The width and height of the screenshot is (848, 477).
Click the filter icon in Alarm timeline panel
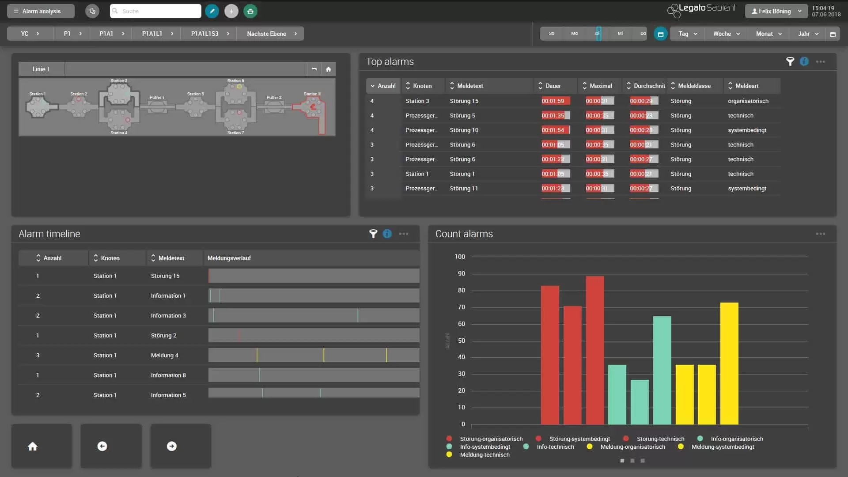coord(373,234)
